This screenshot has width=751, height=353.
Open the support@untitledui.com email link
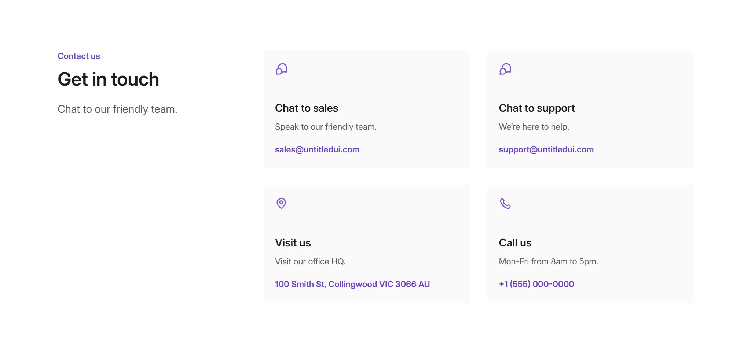click(x=546, y=149)
